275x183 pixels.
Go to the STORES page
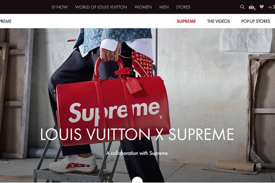coord(183,7)
